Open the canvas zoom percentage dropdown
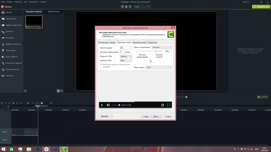Viewport: 271px width, 152px height. pos(142,7)
